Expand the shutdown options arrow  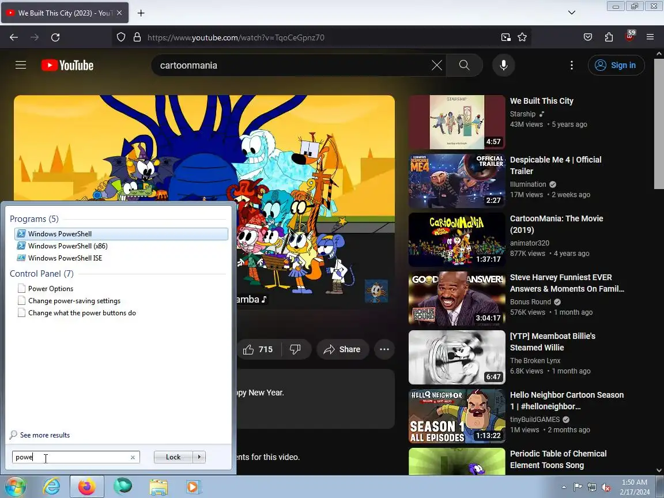(x=199, y=457)
